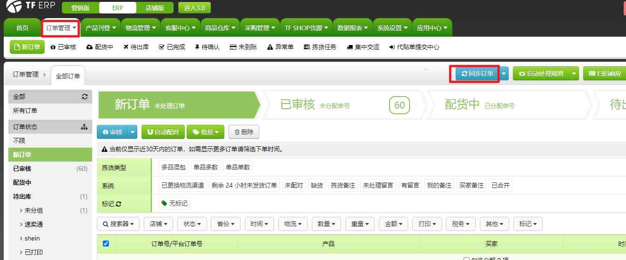Select 新订单 in the sub toolbar
Viewport: 626px width, 260px height.
click(x=27, y=47)
